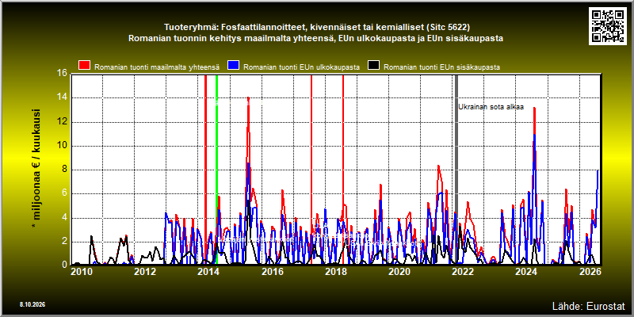The height and width of the screenshot is (317, 634).
Task: Click the y-axis value 14
Action: tap(62, 97)
